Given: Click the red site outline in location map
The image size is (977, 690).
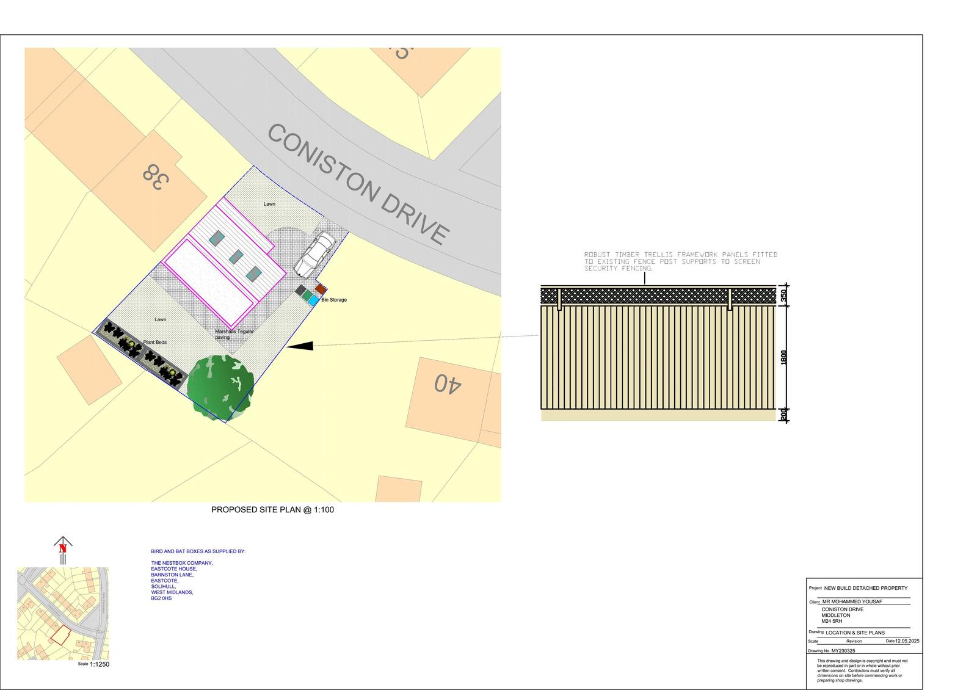Looking at the screenshot, I should 60,636.
